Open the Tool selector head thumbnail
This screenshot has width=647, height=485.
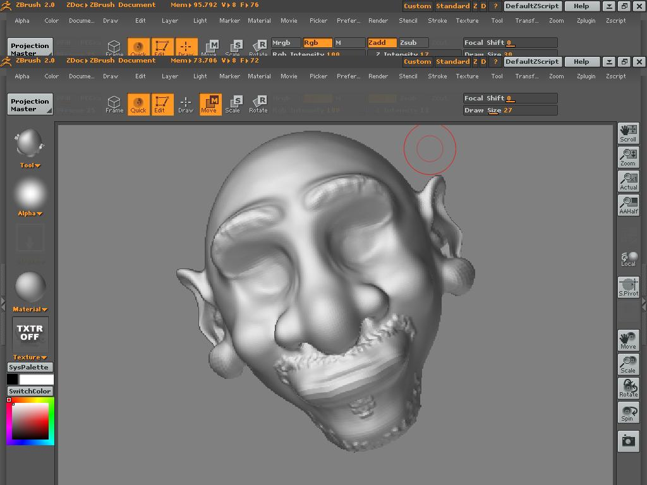tap(30, 143)
